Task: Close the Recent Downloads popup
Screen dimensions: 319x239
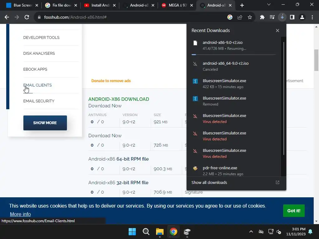Action: coord(278,30)
